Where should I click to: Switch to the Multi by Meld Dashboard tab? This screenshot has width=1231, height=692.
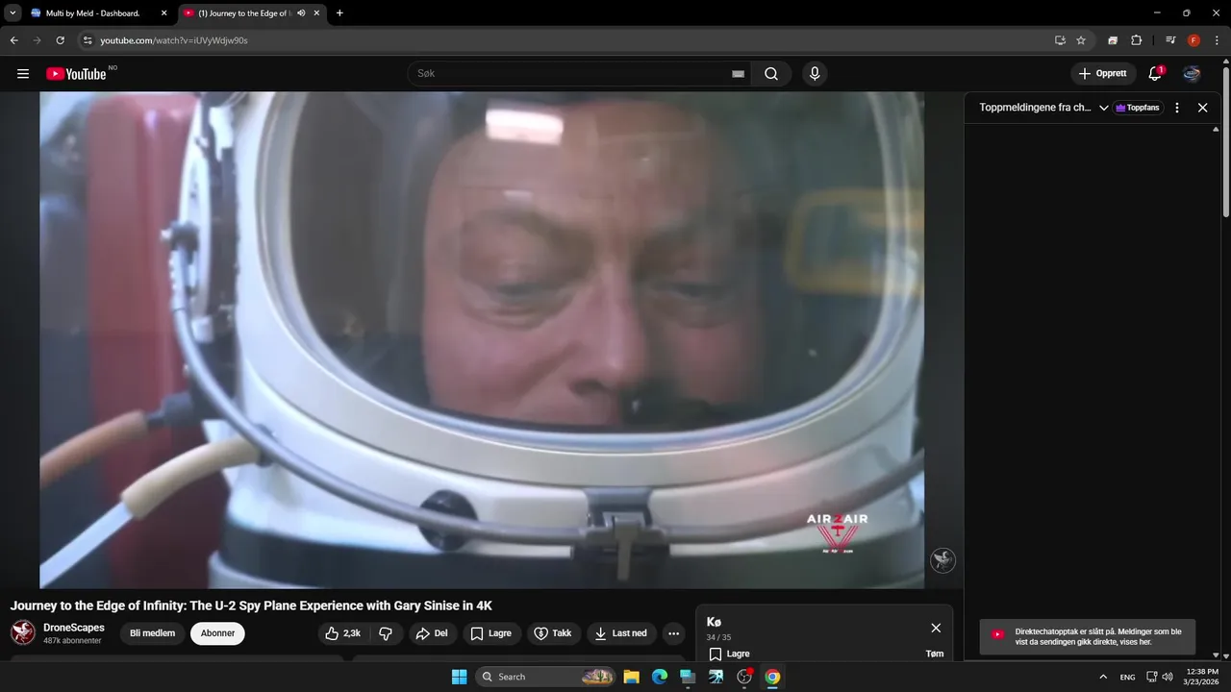92,13
